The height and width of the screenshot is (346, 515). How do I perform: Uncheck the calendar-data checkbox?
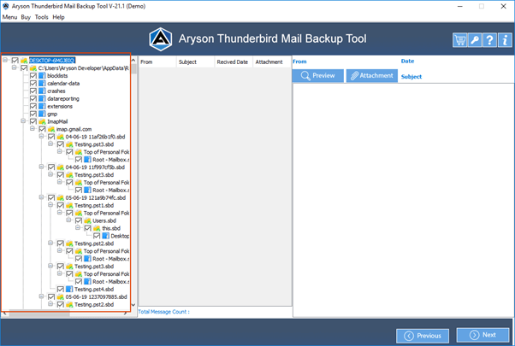pyautogui.click(x=33, y=84)
